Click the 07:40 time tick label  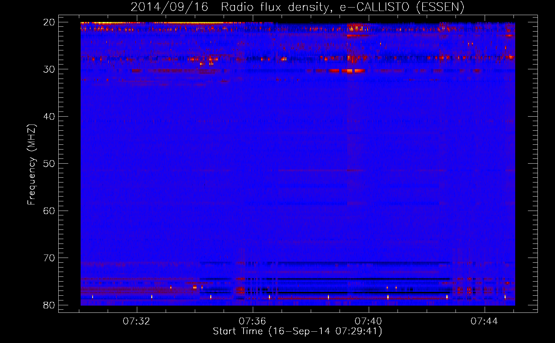coord(368,321)
